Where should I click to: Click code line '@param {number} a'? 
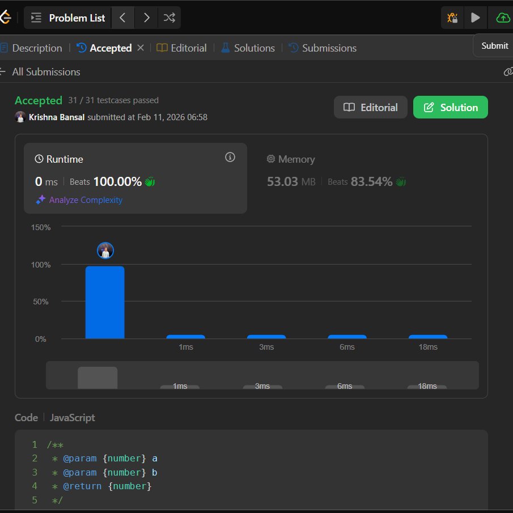(x=111, y=459)
